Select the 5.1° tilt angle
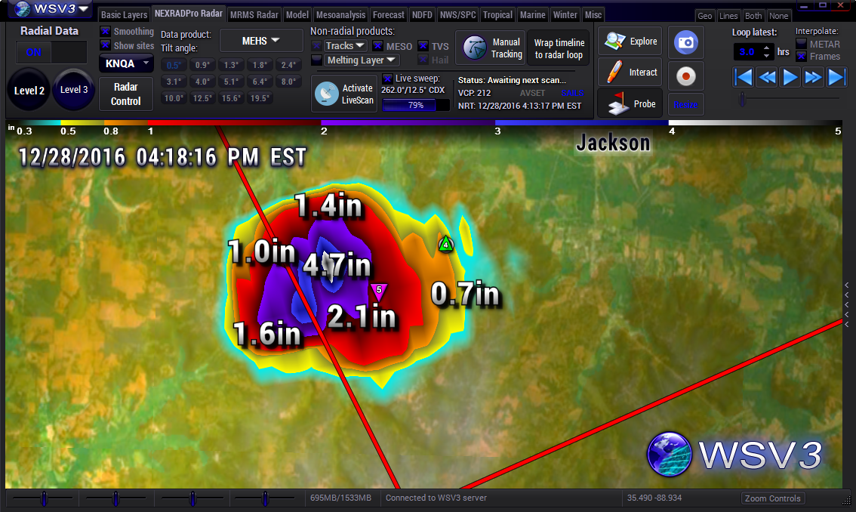Image resolution: width=856 pixels, height=512 pixels. click(x=231, y=82)
